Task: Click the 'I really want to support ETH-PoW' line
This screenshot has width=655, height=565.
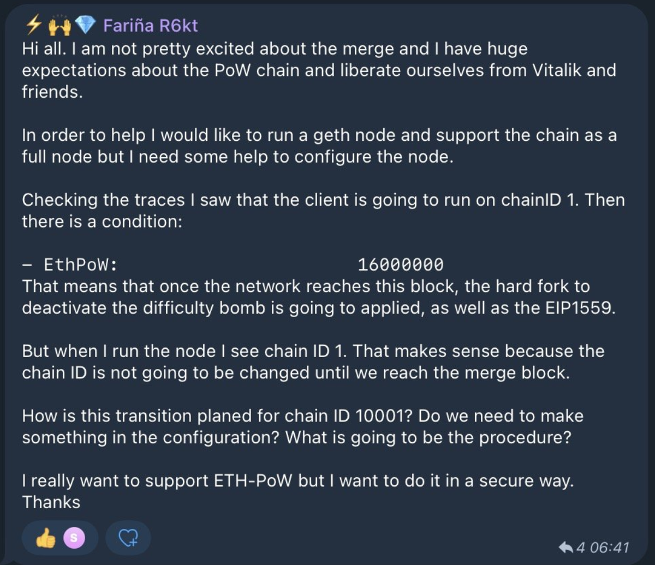Action: tap(297, 481)
